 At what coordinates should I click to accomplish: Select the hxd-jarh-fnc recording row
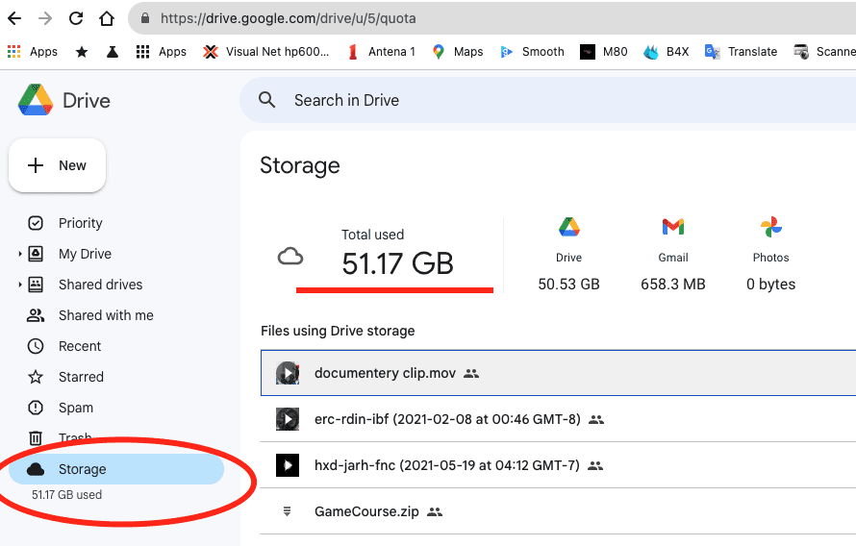click(559, 465)
